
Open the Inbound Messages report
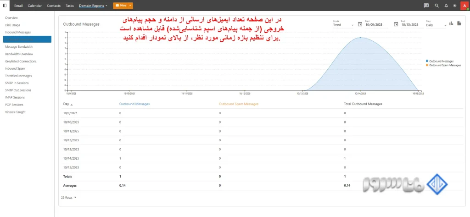click(x=18, y=32)
